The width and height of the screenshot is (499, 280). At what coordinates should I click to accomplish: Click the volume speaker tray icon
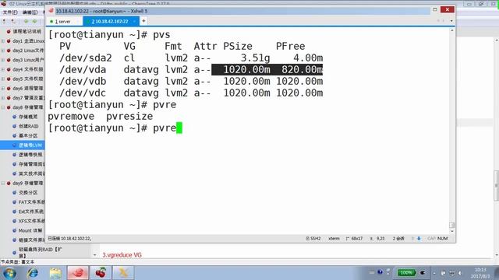pos(459,273)
